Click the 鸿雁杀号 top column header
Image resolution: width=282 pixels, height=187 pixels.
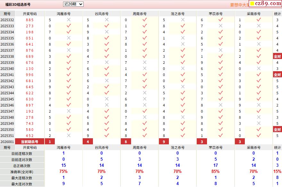tap(63, 14)
